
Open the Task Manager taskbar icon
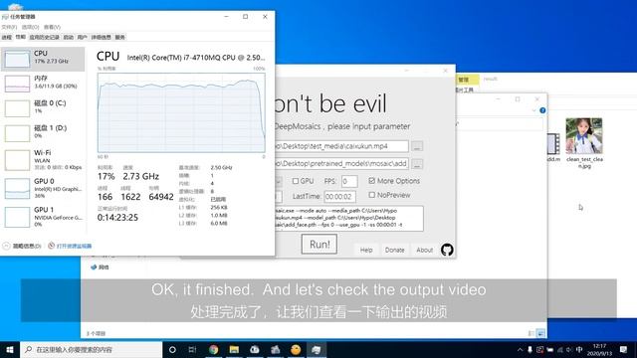(317, 349)
